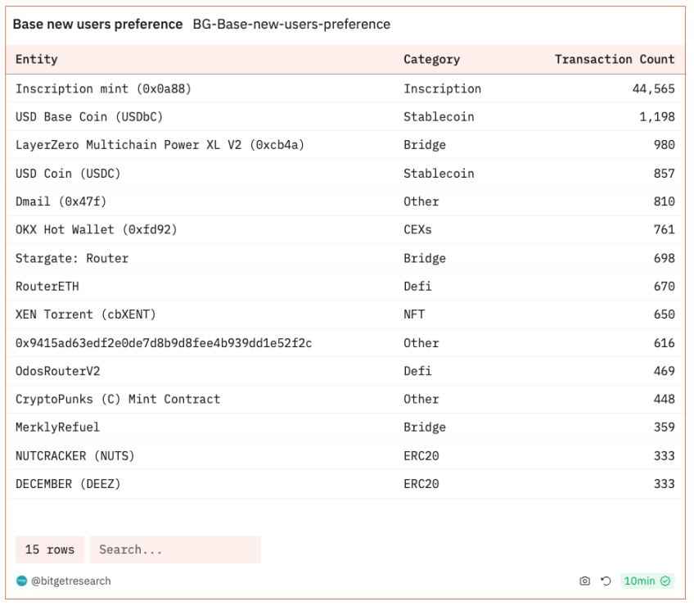Click the bitgetresearch avatar icon
The height and width of the screenshot is (606, 694).
click(x=21, y=581)
